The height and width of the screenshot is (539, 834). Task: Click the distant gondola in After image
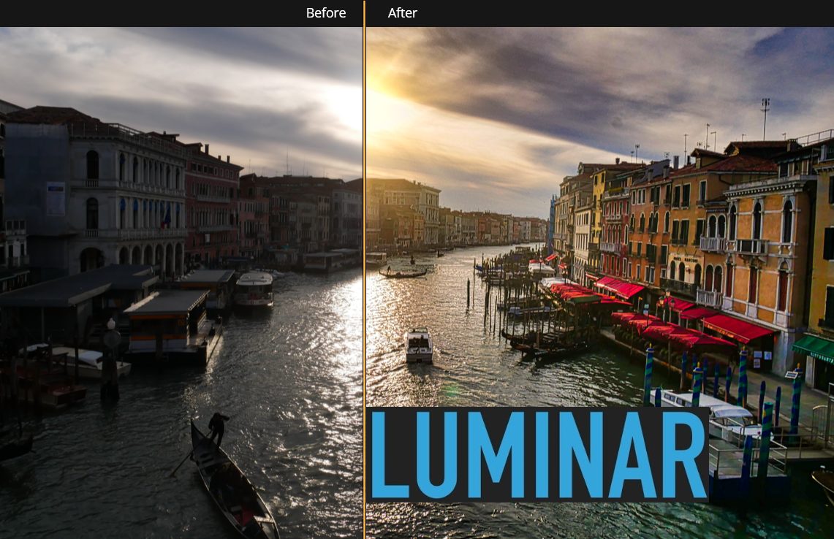[x=403, y=272]
